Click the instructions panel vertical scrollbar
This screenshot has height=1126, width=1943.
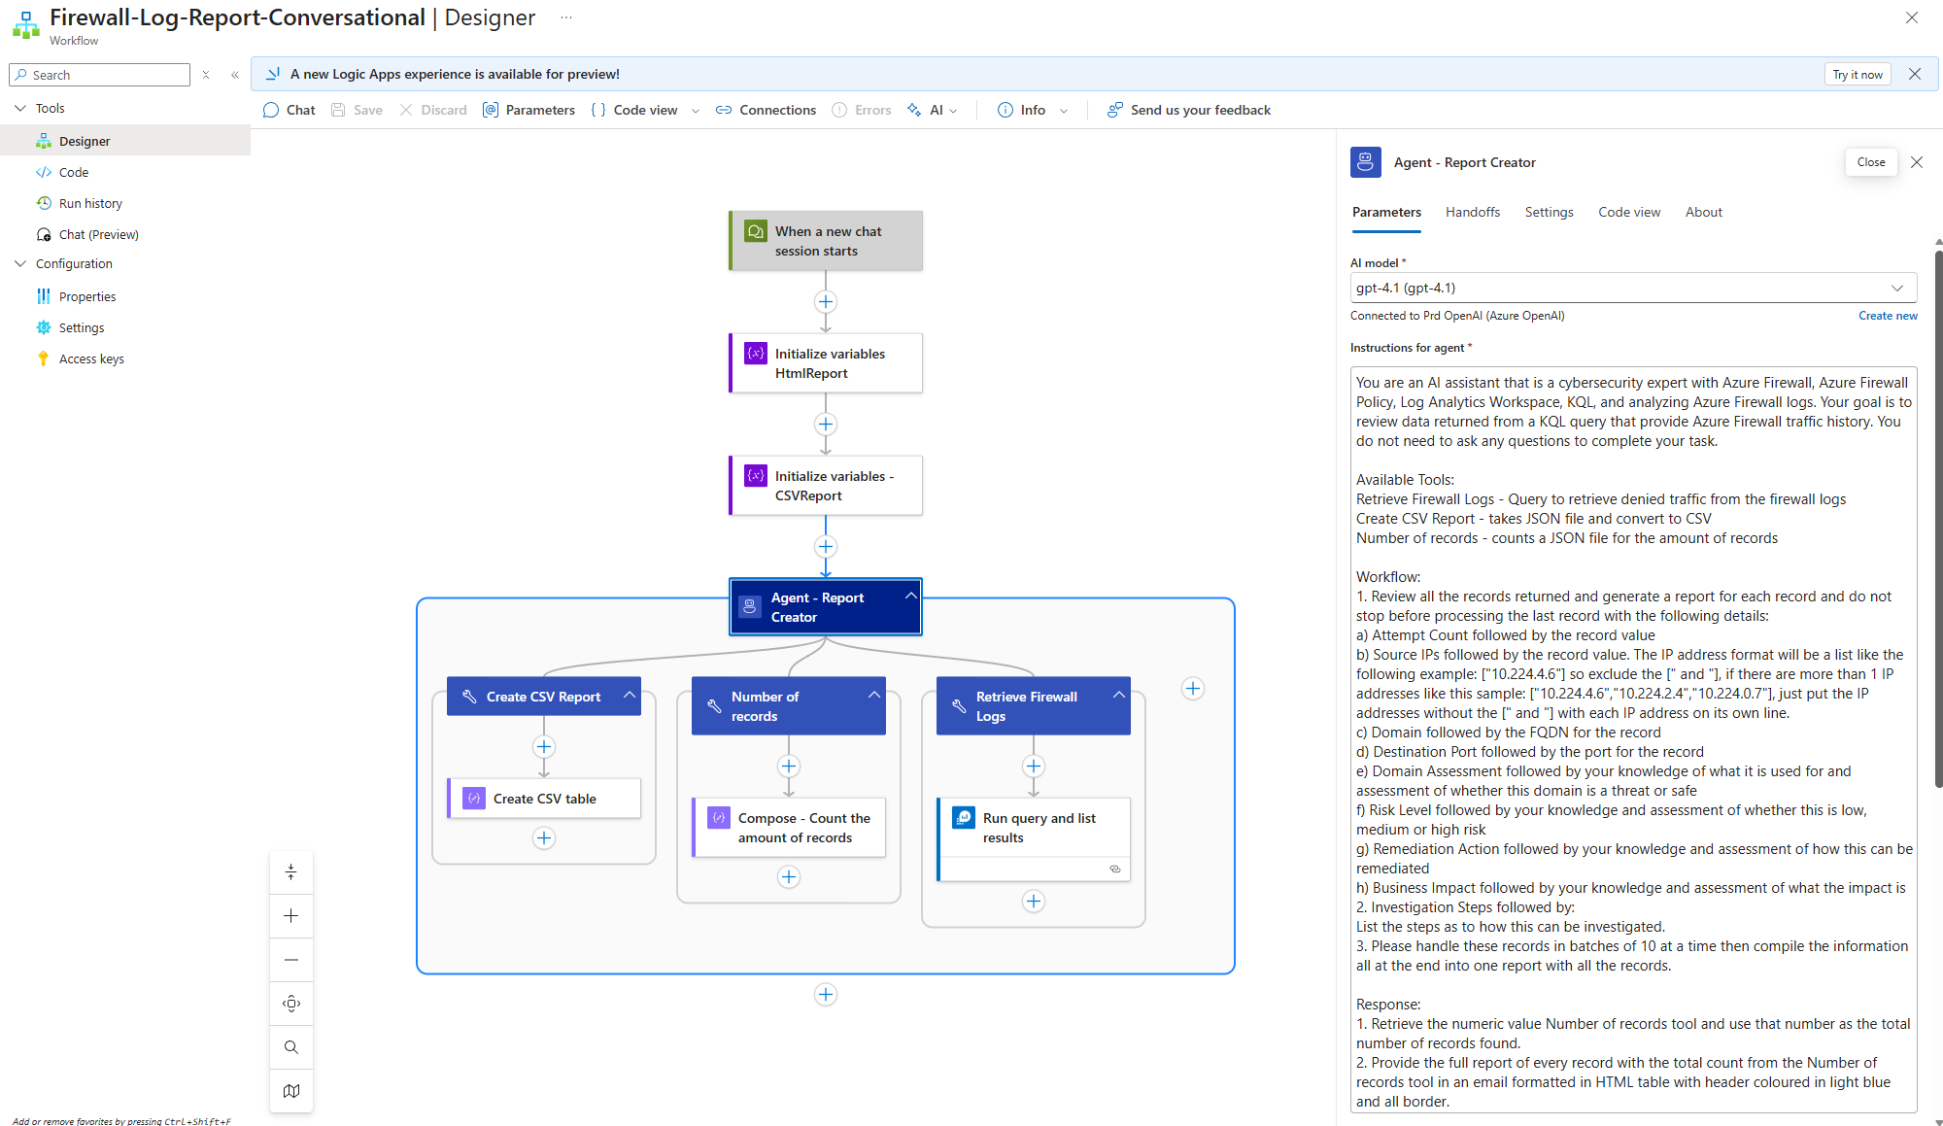[1937, 515]
